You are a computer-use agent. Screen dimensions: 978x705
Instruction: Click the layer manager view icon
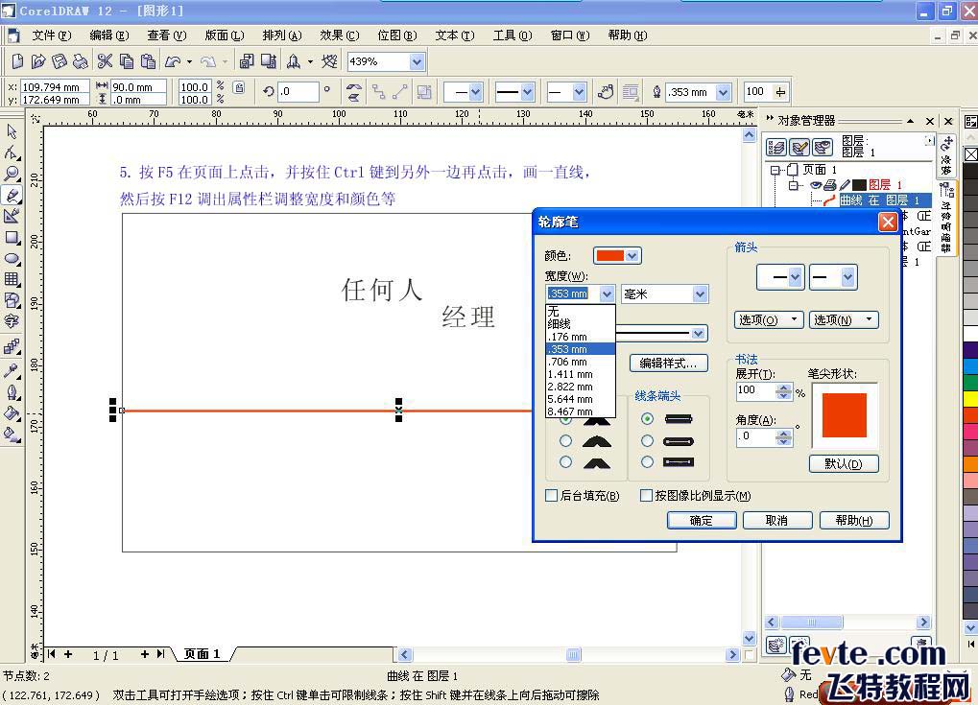click(823, 147)
